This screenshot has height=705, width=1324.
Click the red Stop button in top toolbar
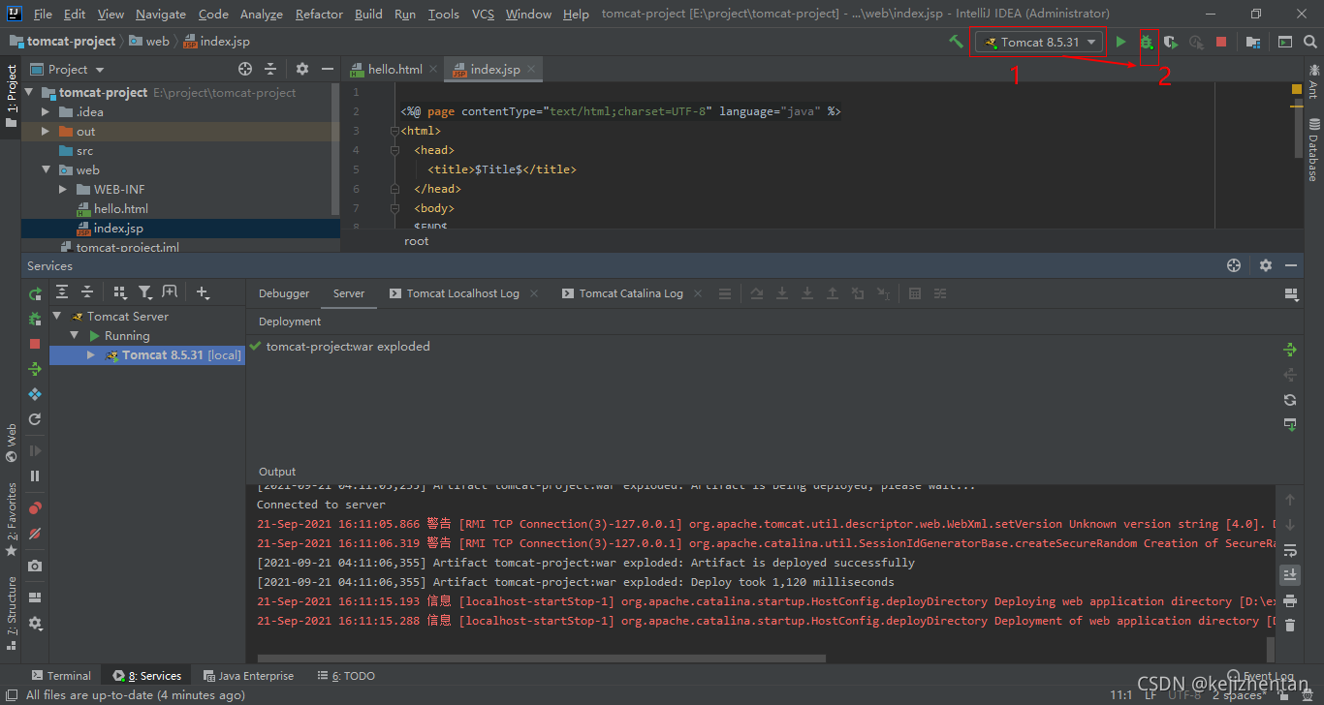point(1221,42)
